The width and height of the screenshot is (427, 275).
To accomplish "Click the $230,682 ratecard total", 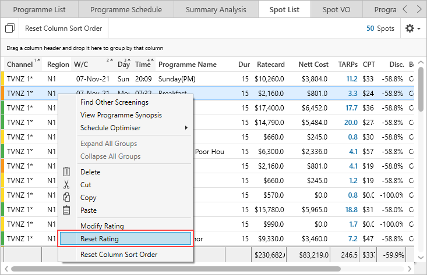I will (270, 255).
